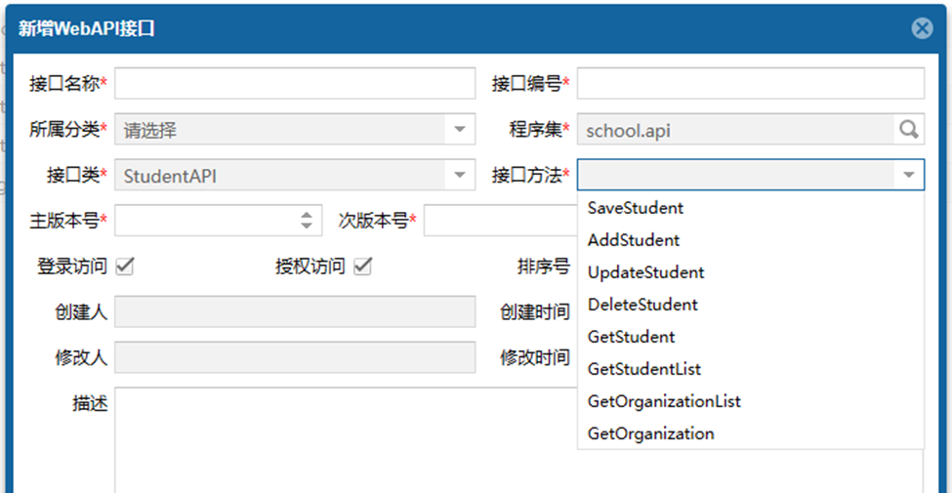
Task: Expand the 所属分类 dropdown arrow
Action: click(460, 129)
